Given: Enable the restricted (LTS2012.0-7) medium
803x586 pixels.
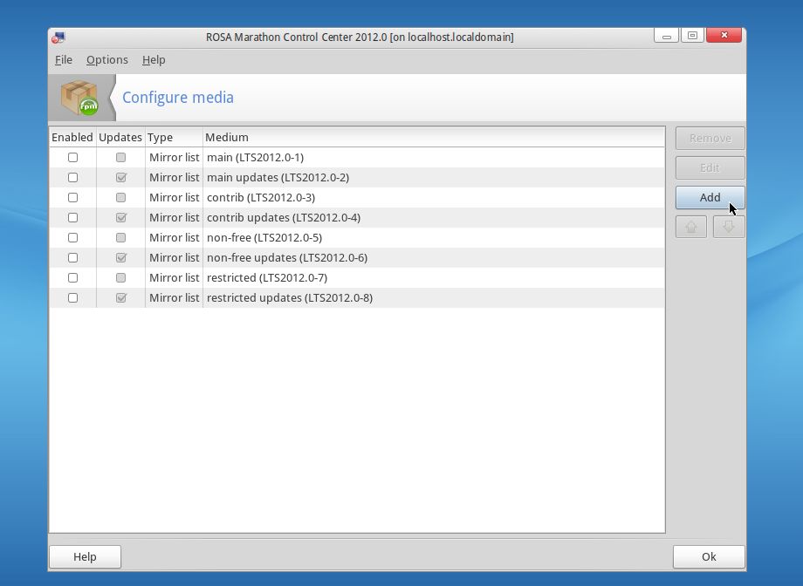Looking at the screenshot, I should [72, 278].
